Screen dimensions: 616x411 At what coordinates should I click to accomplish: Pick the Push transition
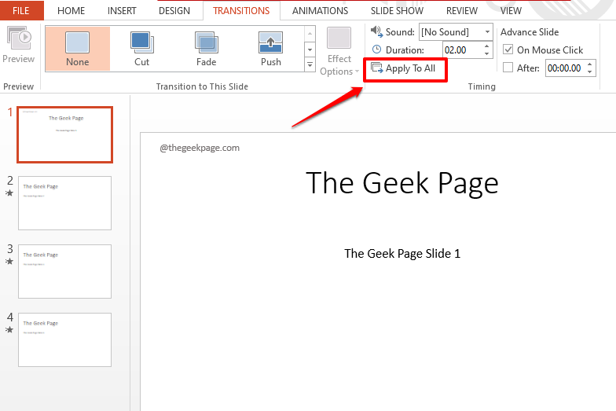[270, 49]
